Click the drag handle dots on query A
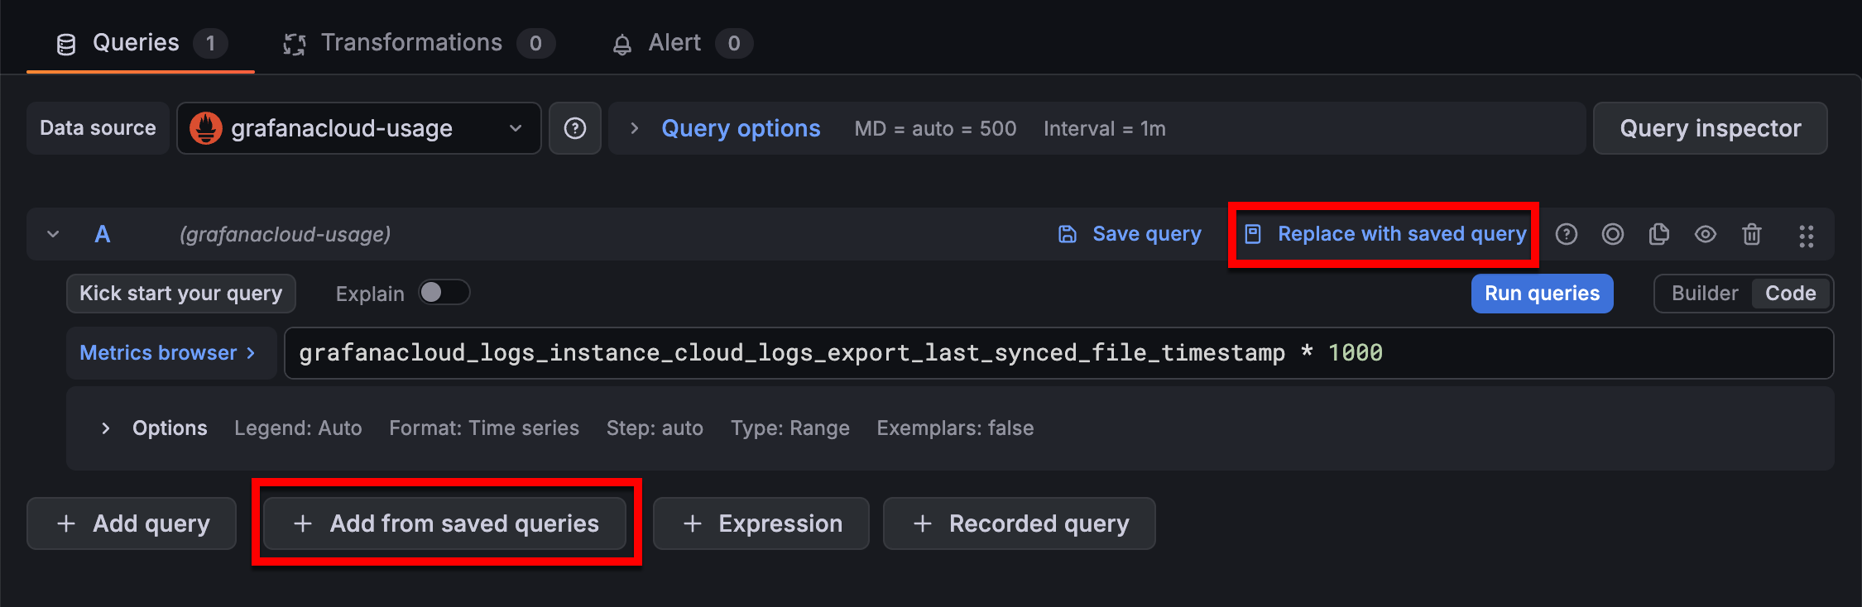 (1806, 236)
